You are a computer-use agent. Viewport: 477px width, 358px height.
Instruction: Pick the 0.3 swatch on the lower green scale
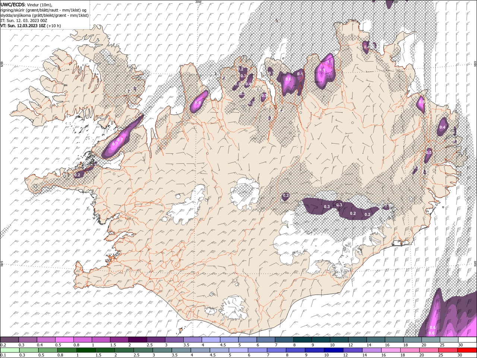(29, 350)
